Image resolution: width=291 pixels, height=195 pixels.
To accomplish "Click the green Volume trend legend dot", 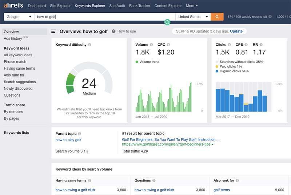I will tap(137, 62).
